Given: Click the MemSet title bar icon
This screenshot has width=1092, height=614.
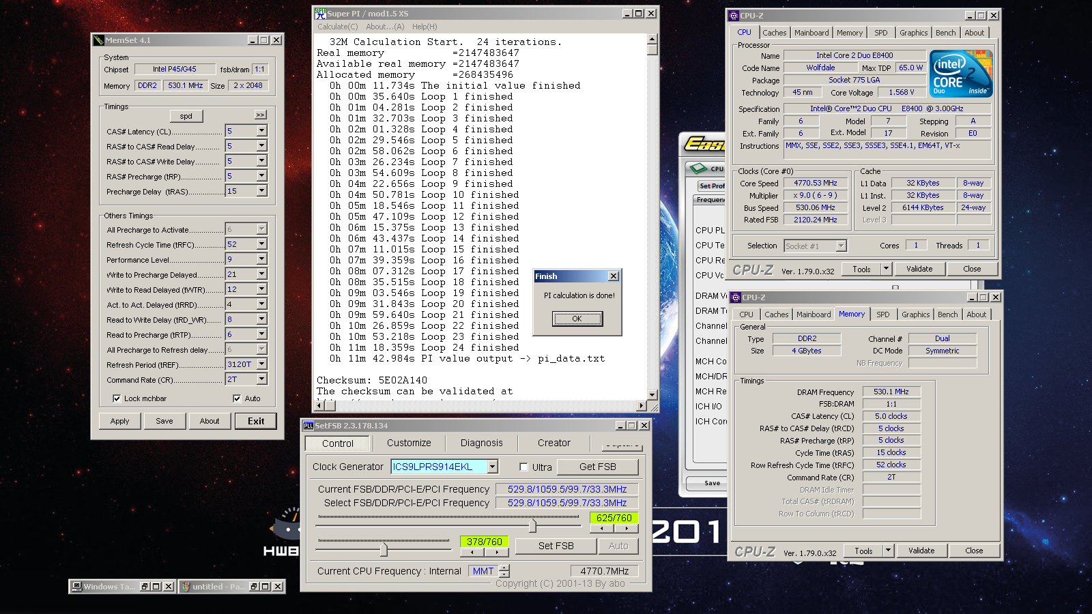Looking at the screenshot, I should click(99, 40).
